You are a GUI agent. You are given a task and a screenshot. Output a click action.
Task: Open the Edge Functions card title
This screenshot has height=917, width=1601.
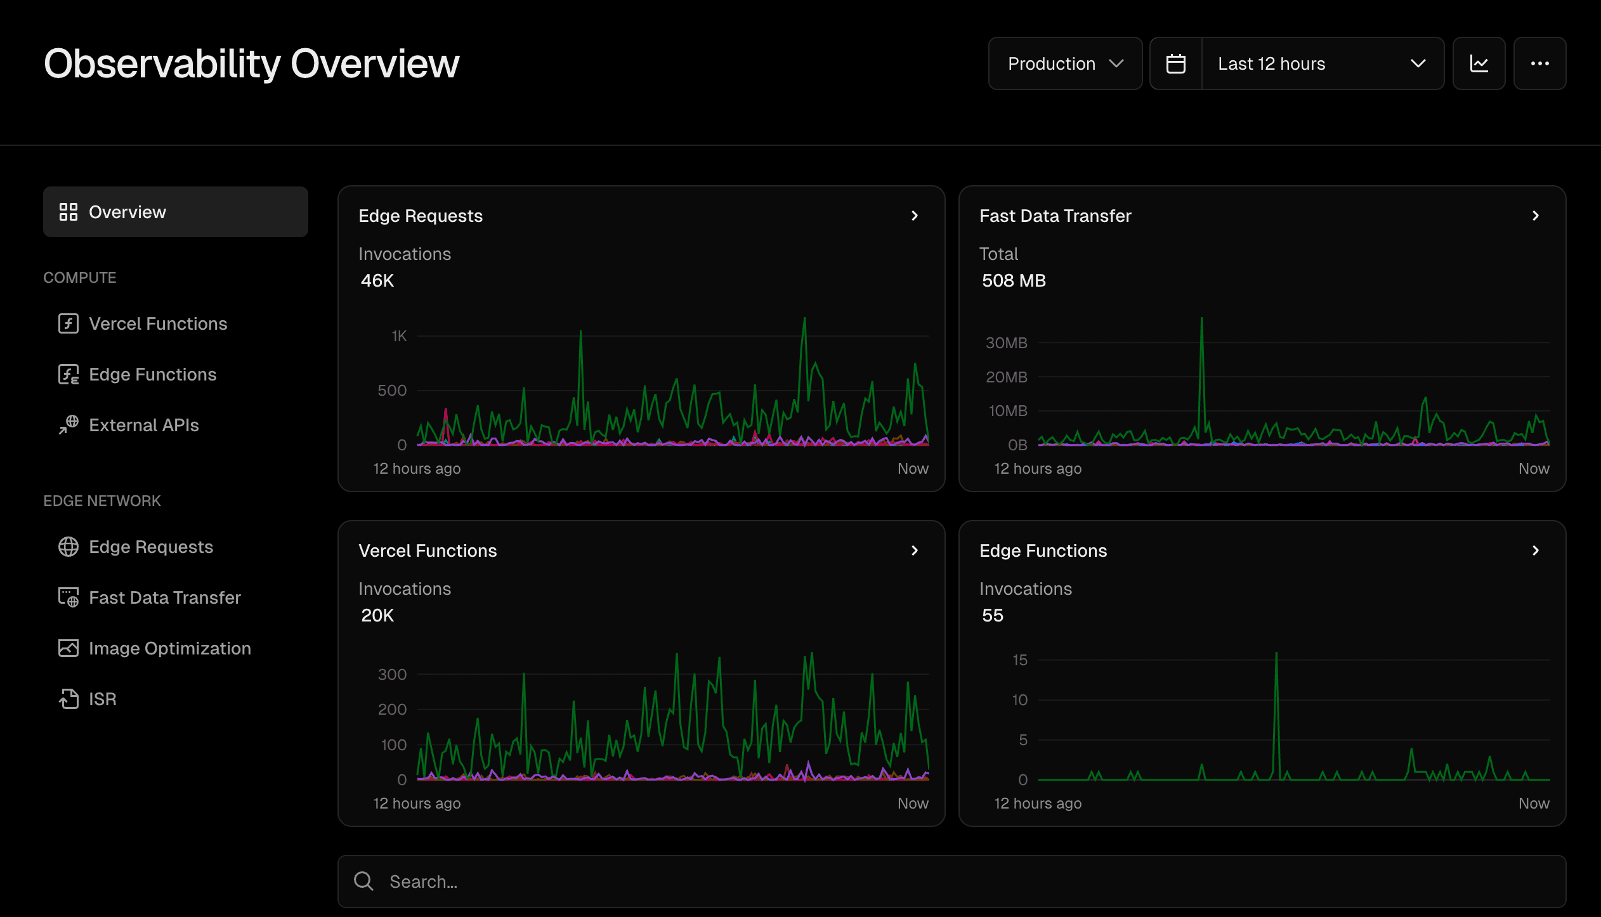click(1043, 550)
